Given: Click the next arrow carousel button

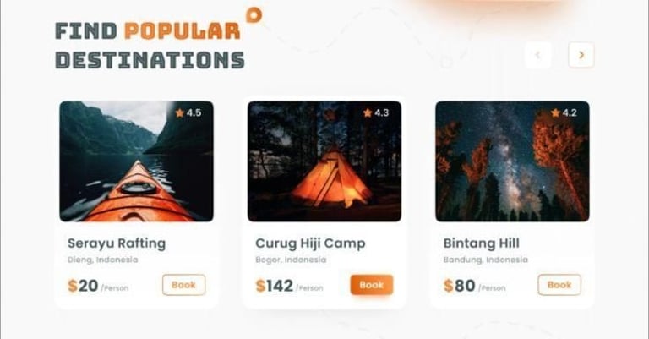Looking at the screenshot, I should [x=581, y=55].
